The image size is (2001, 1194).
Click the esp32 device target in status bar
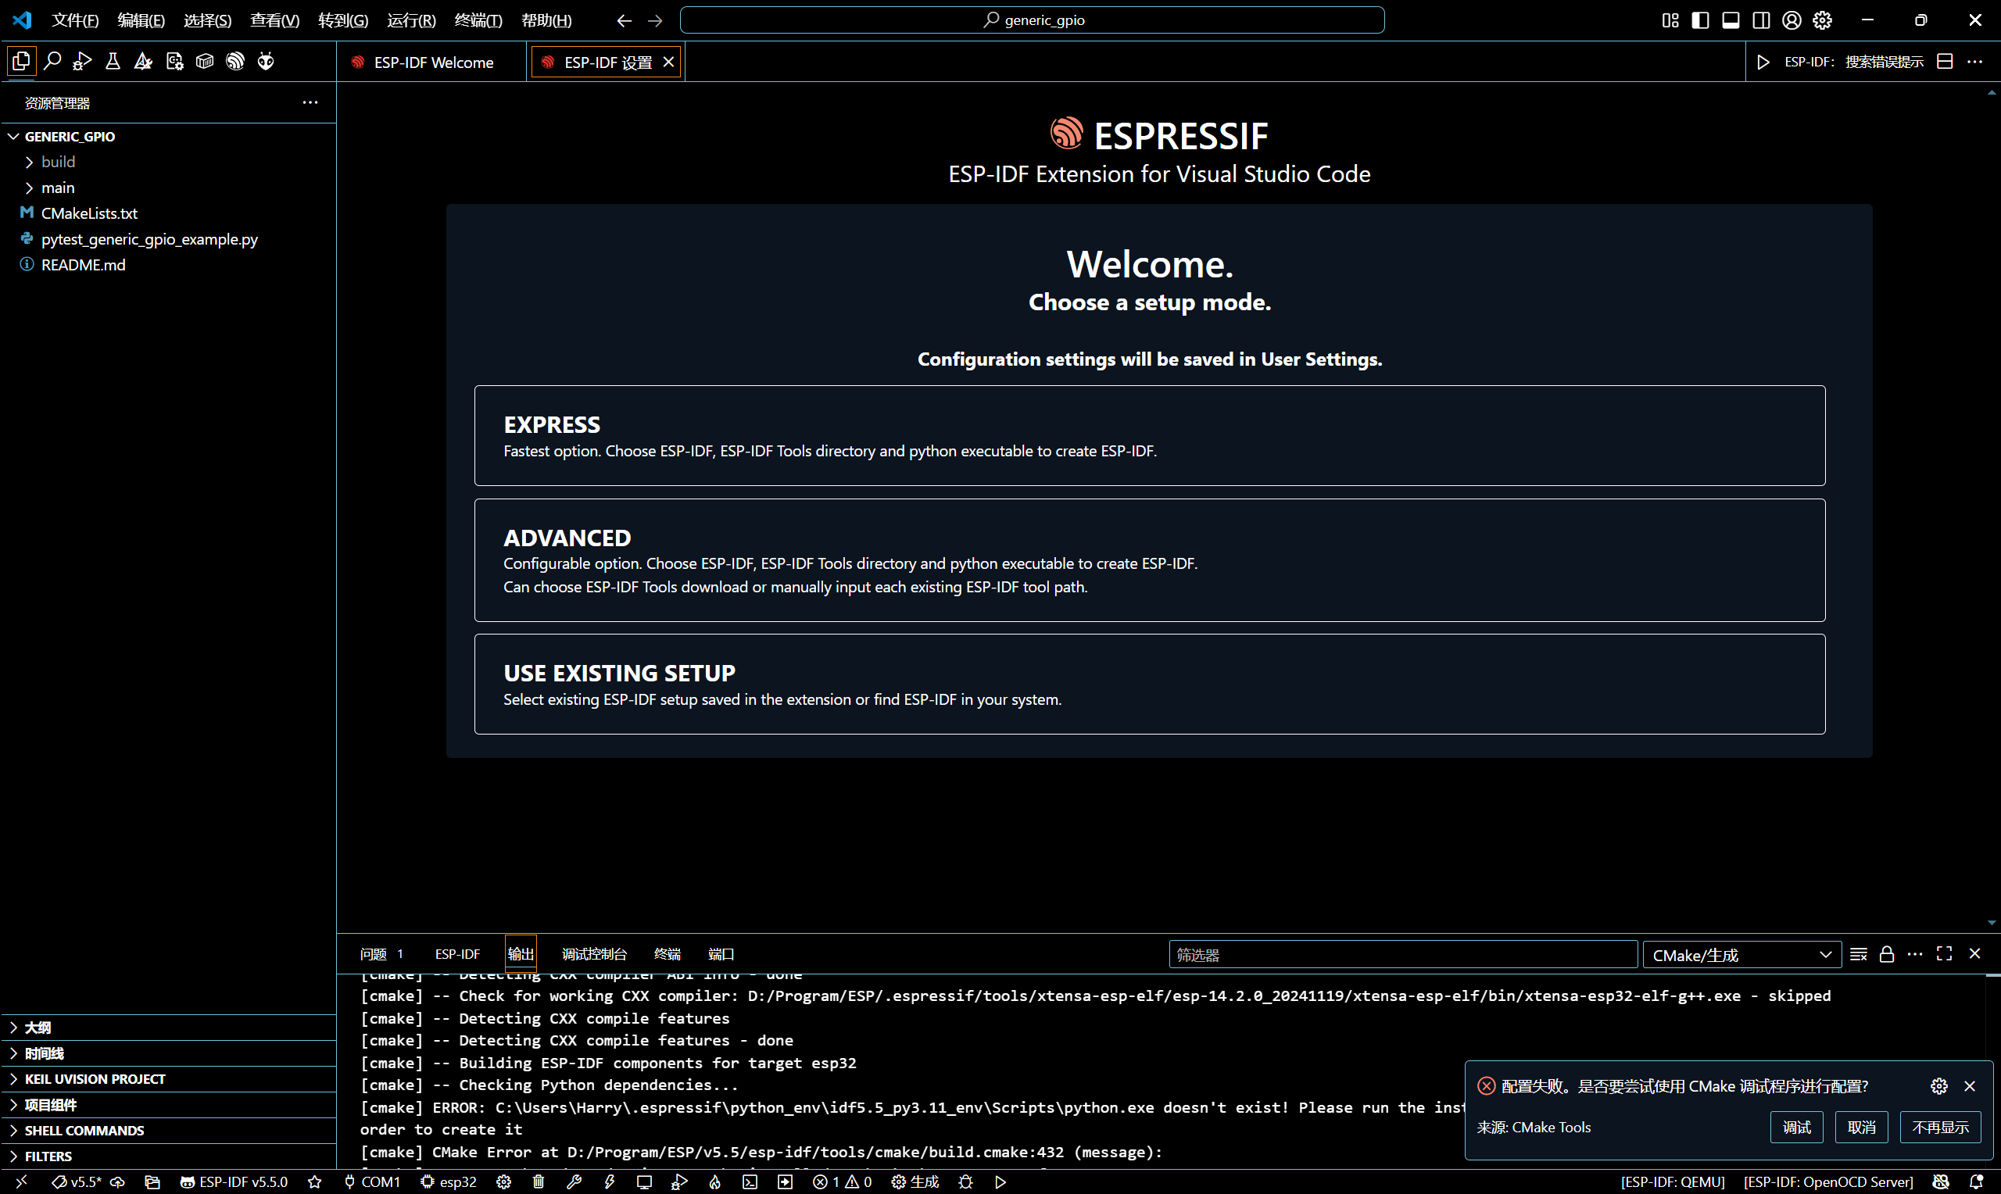click(x=448, y=1182)
